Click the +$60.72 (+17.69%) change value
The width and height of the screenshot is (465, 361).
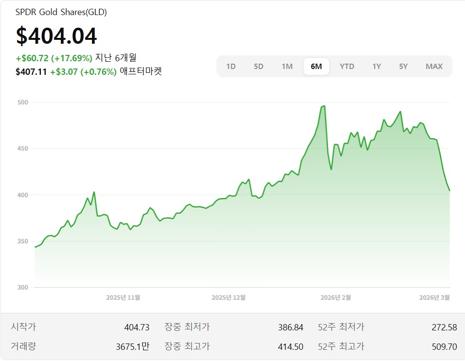pos(54,58)
